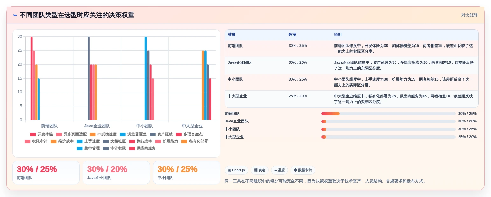The height and width of the screenshot is (197, 491).
Task: Click 25% / 20% value beside 中大型企业 progress bar
Action: (x=467, y=137)
